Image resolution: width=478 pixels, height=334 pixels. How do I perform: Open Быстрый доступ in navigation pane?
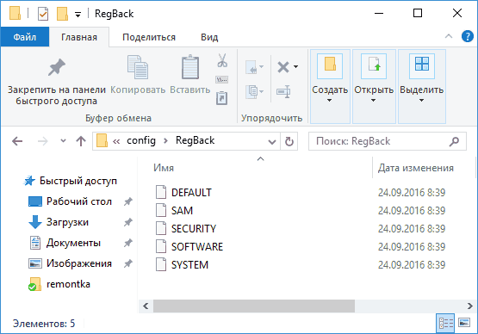78,181
